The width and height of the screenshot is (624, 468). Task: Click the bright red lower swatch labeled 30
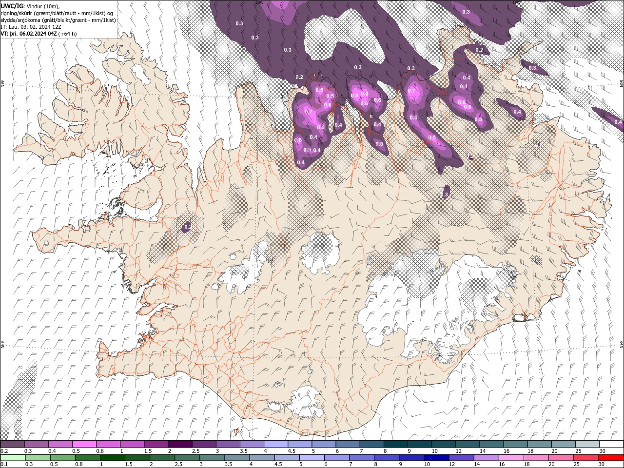tap(611, 458)
